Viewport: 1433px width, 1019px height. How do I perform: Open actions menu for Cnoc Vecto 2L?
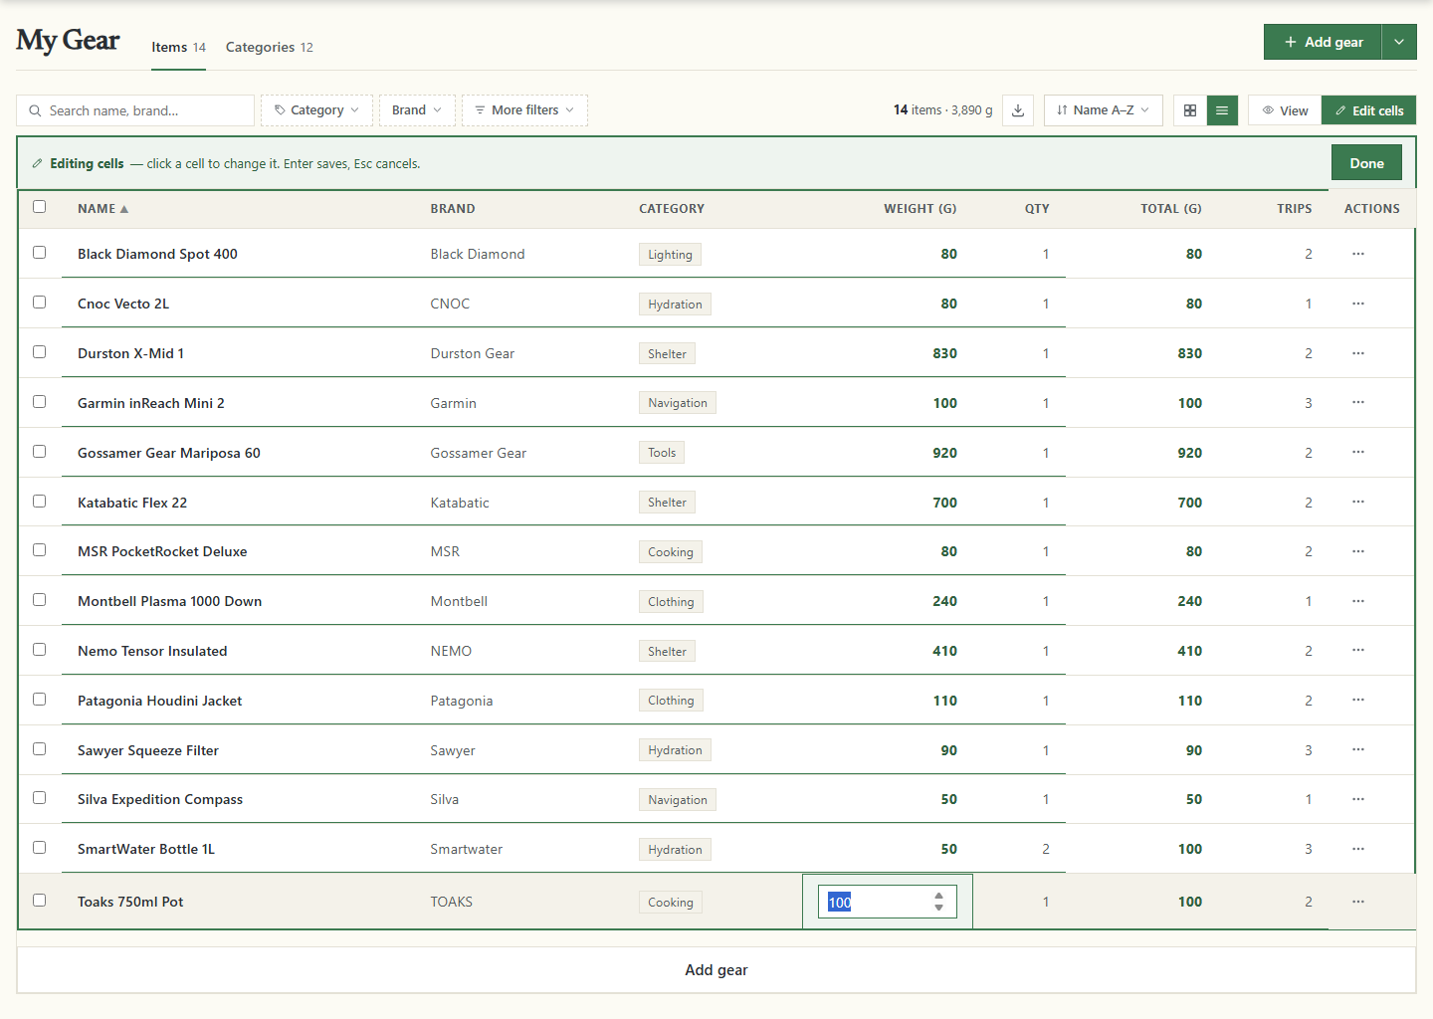point(1358,304)
